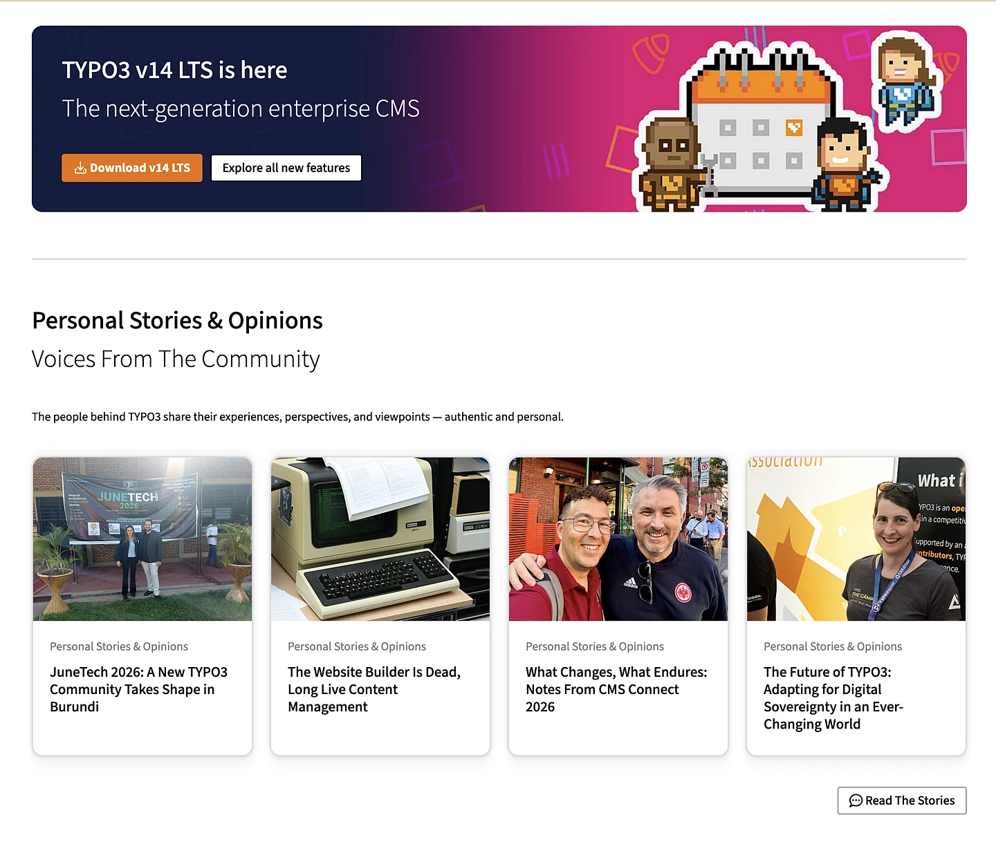Click the Read The Stories button
This screenshot has width=996, height=842.
pyautogui.click(x=902, y=801)
